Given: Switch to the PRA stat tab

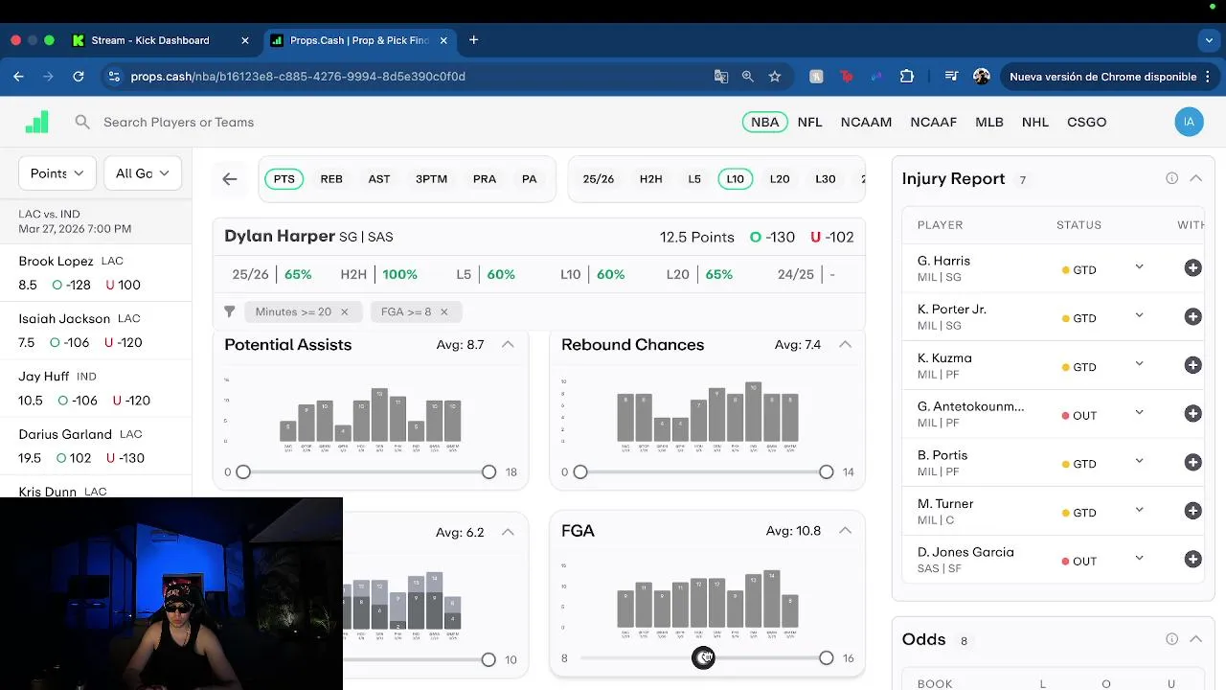Looking at the screenshot, I should click(x=485, y=179).
